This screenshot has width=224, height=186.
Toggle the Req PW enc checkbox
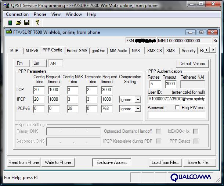point(177,107)
